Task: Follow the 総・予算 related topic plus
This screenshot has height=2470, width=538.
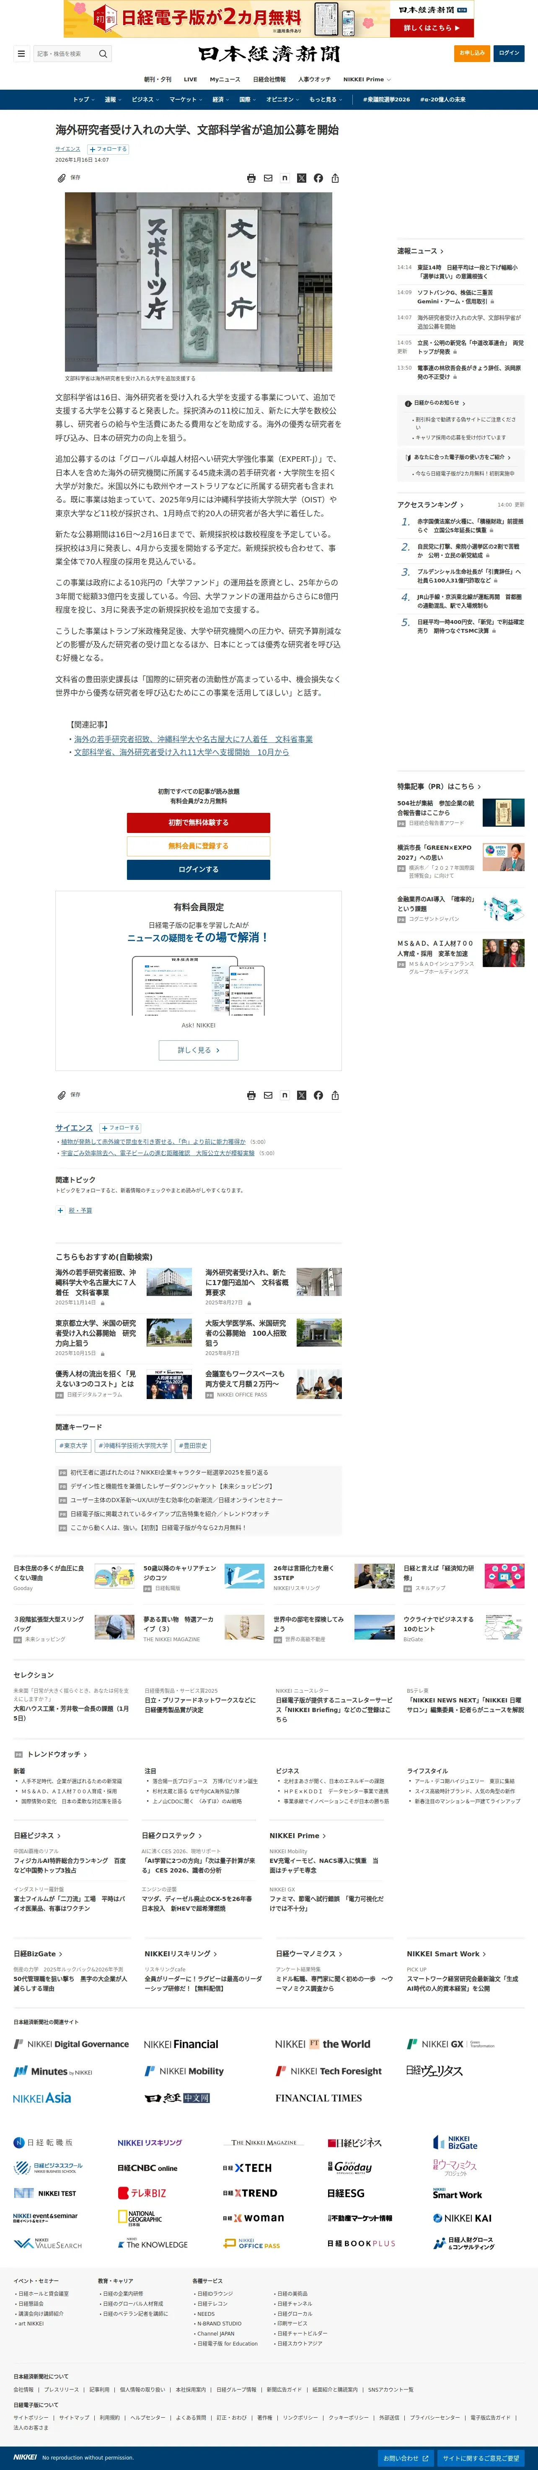Action: pos(59,1210)
